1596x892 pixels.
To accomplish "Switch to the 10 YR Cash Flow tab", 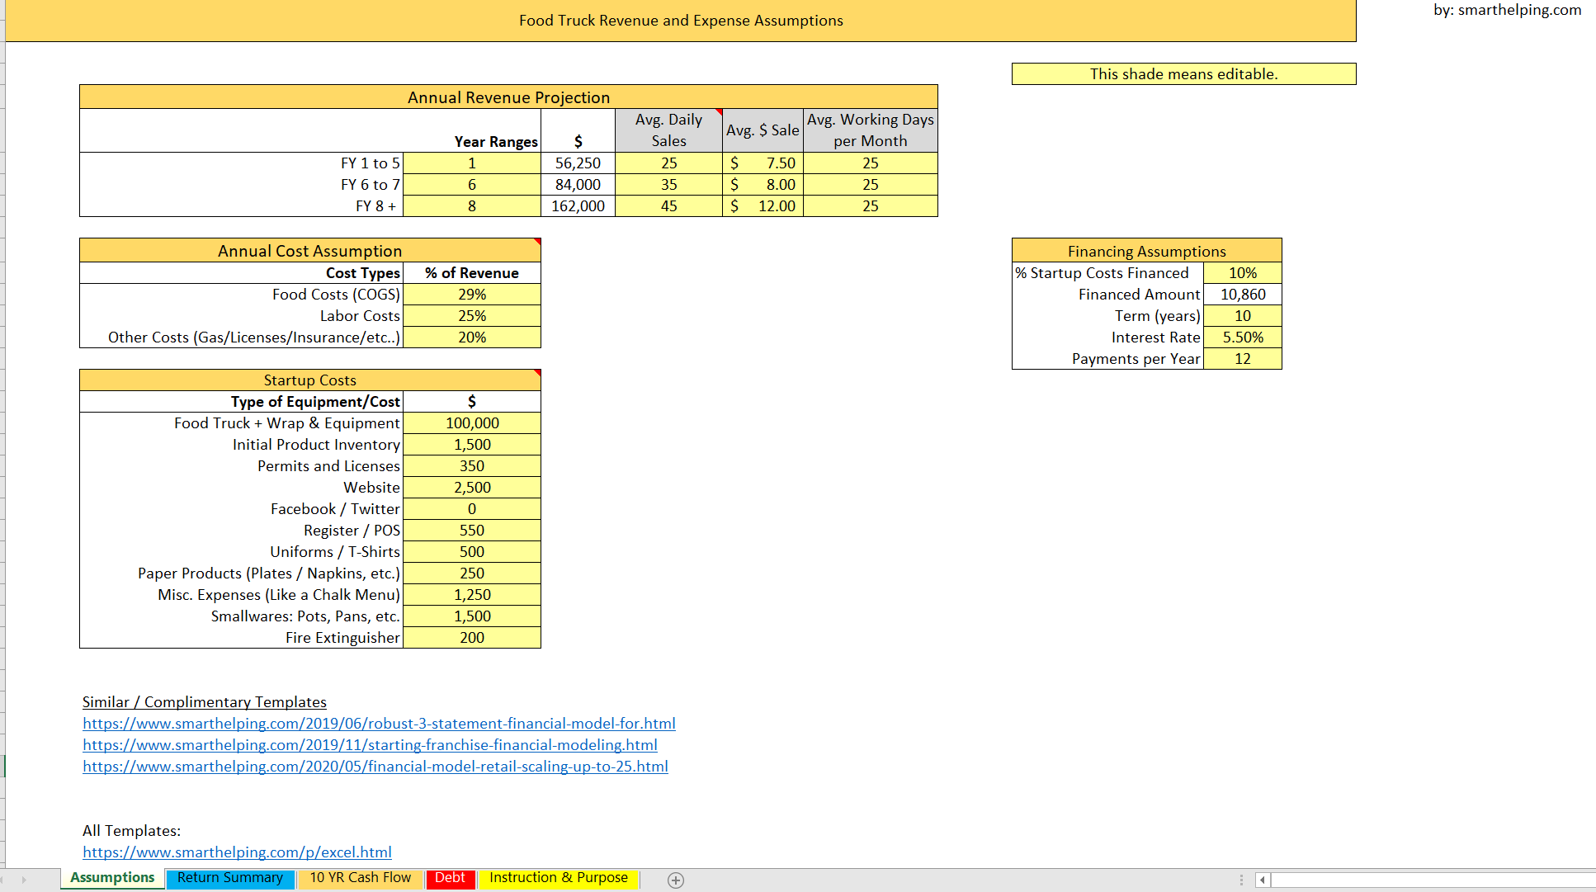I will 361,878.
